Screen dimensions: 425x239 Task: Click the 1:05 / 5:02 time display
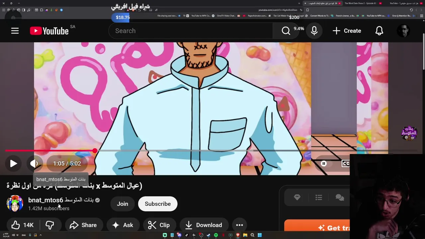[x=67, y=163]
